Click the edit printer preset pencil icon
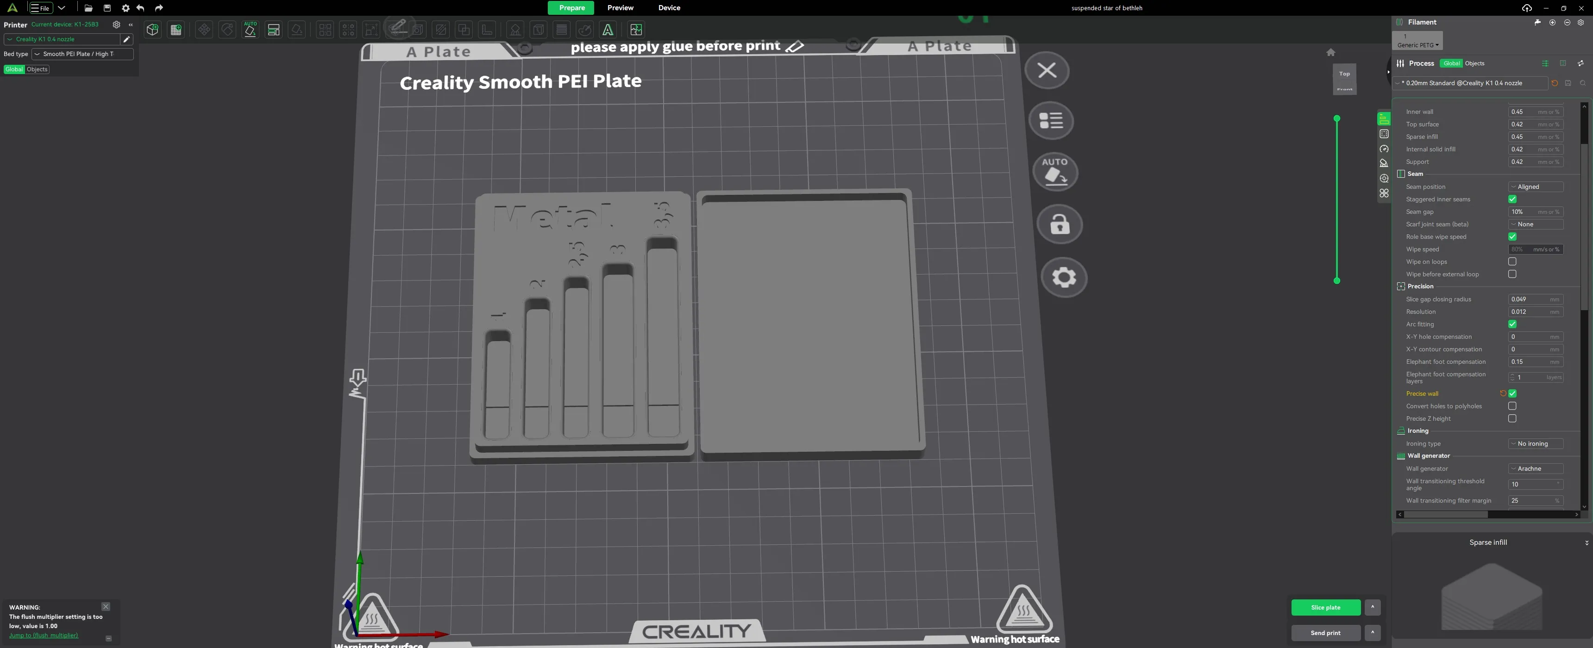This screenshot has height=648, width=1593. click(x=127, y=39)
